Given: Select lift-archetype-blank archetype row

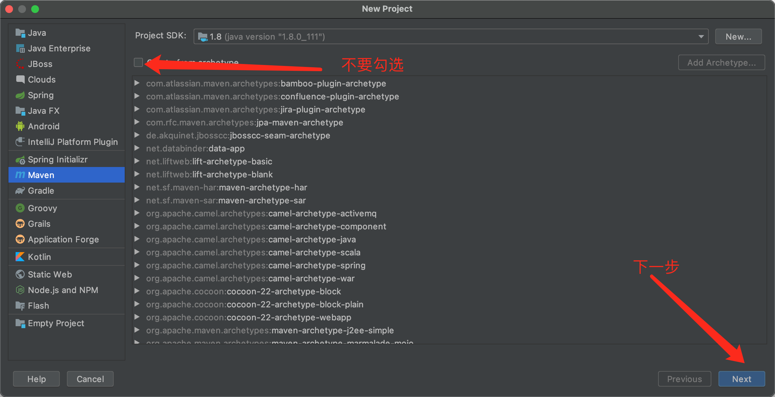Looking at the screenshot, I should (449, 174).
